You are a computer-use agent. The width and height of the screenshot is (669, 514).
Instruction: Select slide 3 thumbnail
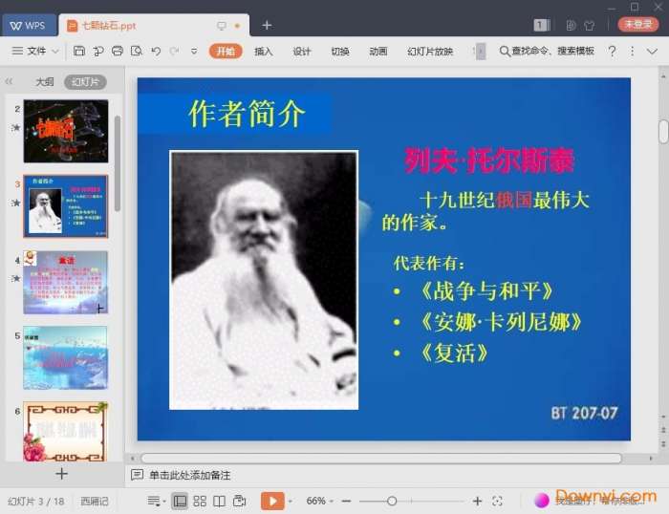point(66,206)
